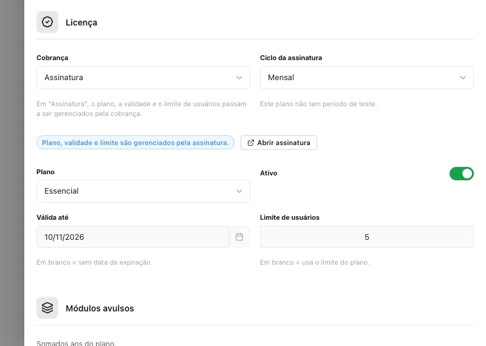Image resolution: width=486 pixels, height=346 pixels.
Task: Click the Módulos avulsos heading
Action: (x=100, y=308)
